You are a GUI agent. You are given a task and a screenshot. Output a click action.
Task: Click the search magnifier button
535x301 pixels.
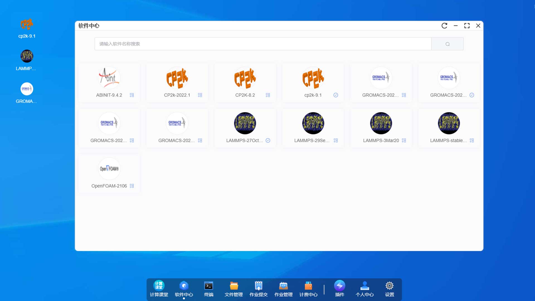(x=447, y=44)
